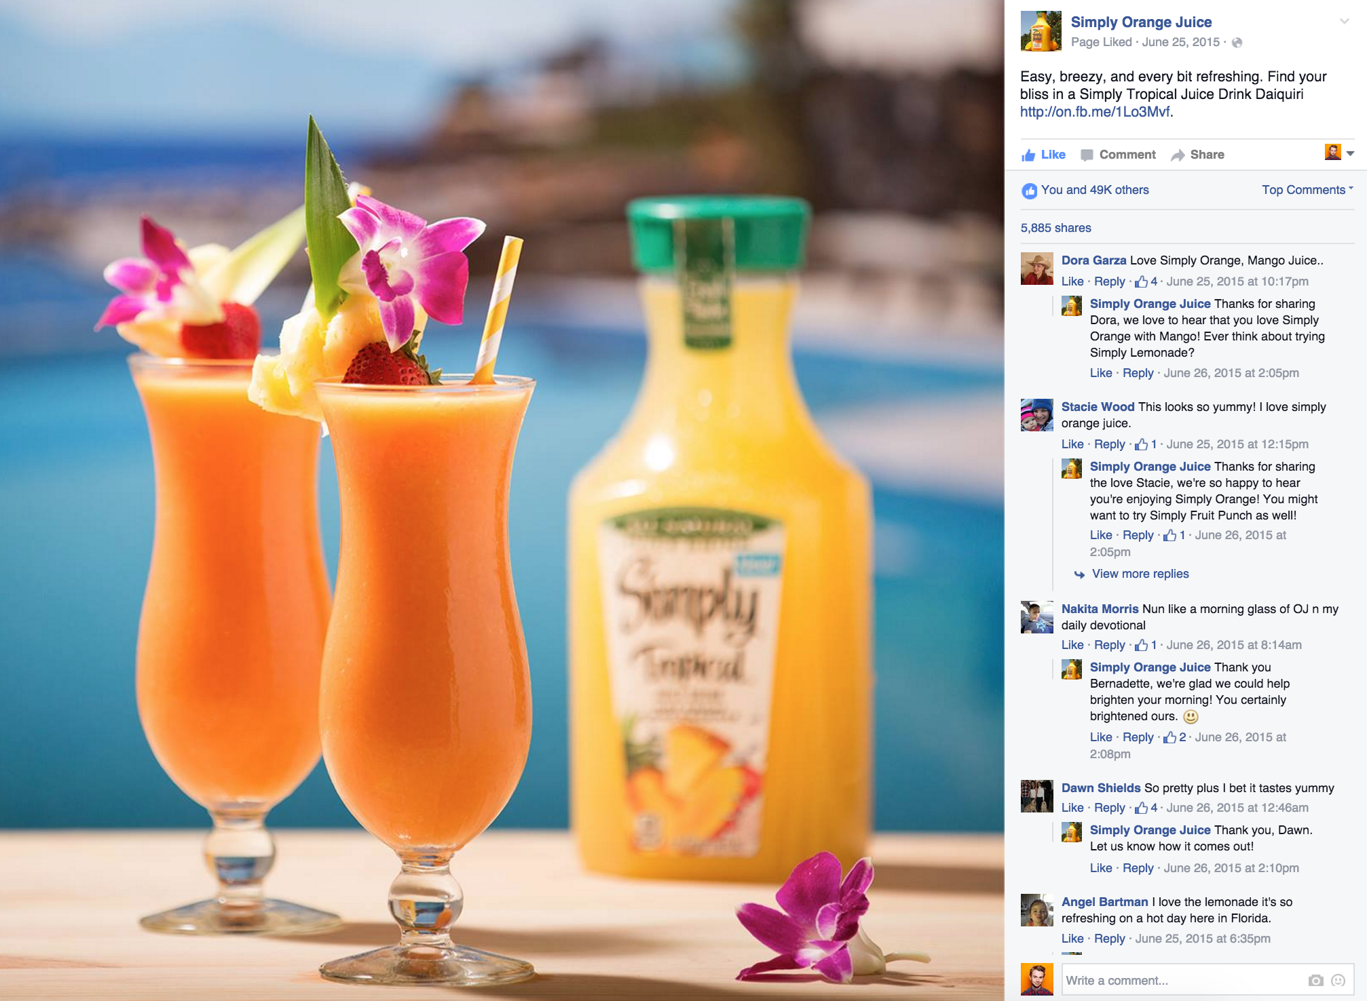Open the commenting-as profile selector dropdown
This screenshot has width=1367, height=1001.
tap(1339, 153)
